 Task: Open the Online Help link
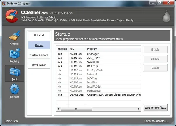pos(11,121)
